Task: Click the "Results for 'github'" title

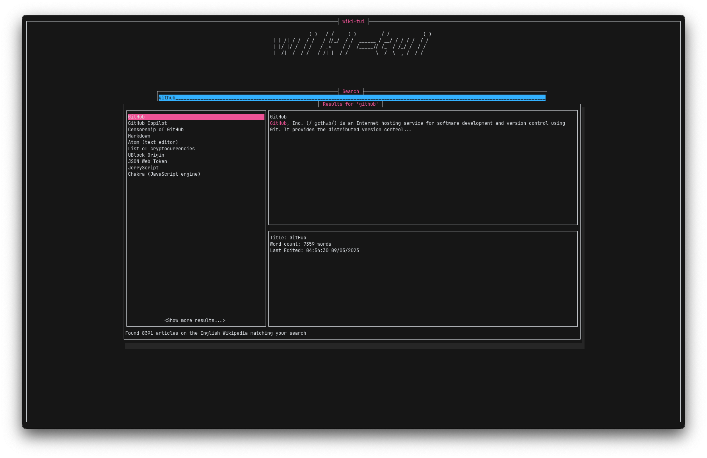Action: point(351,104)
